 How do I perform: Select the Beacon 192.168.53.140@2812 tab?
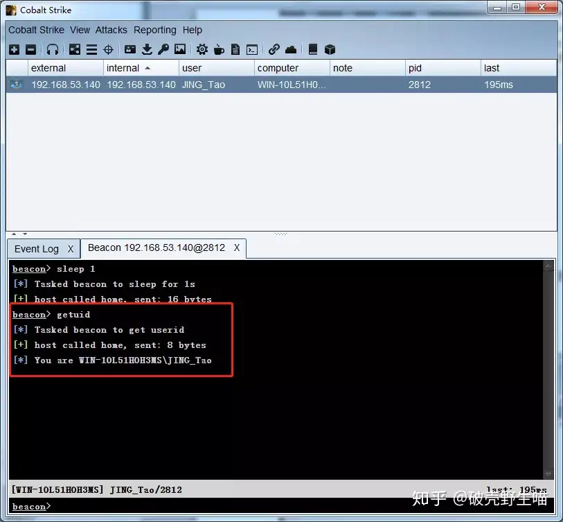(x=157, y=247)
